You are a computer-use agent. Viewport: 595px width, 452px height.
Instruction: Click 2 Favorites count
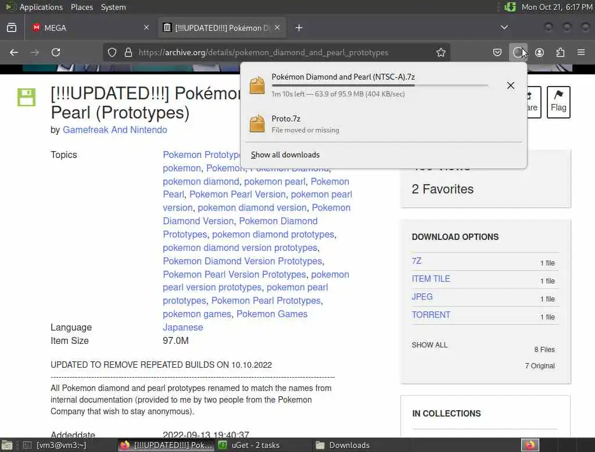pyautogui.click(x=442, y=189)
